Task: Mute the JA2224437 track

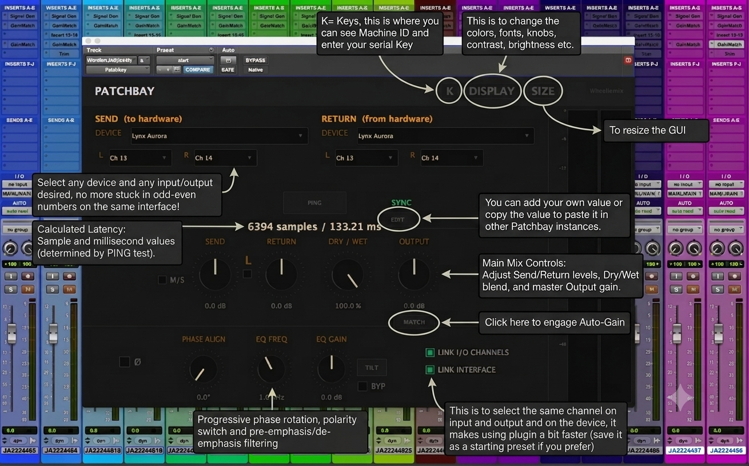Action: (x=693, y=290)
